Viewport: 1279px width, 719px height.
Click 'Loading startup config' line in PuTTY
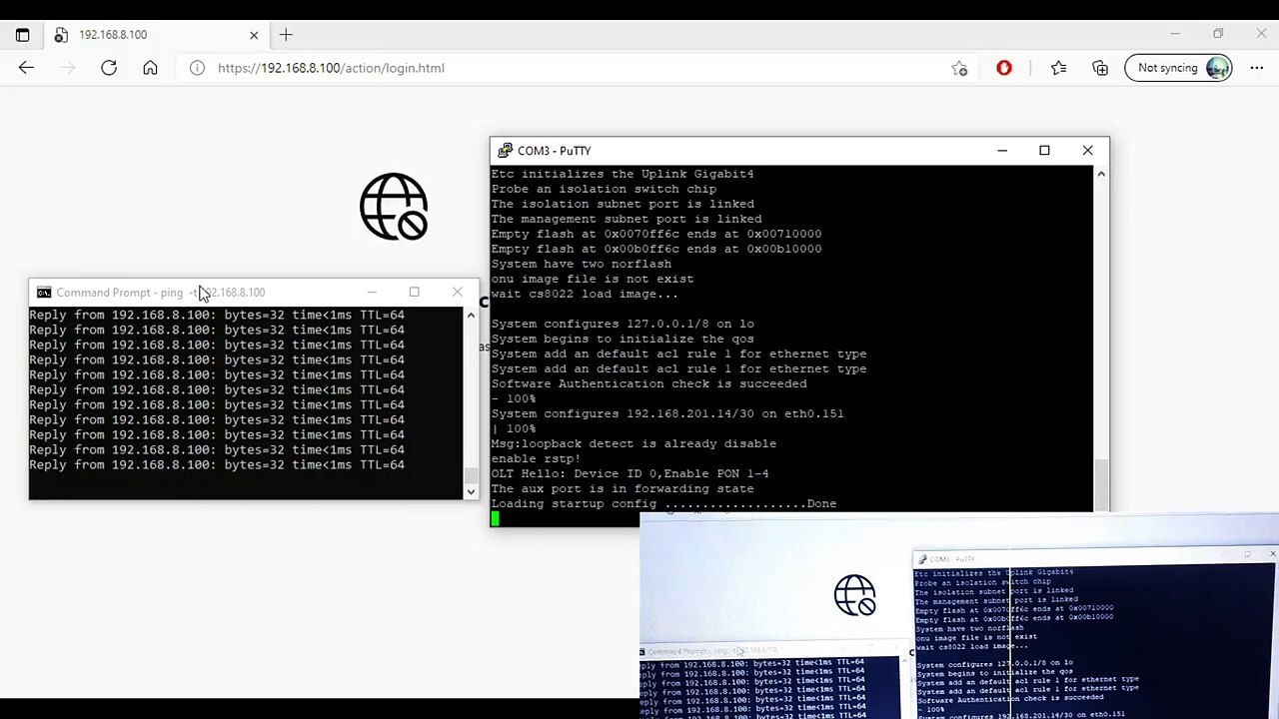663,504
